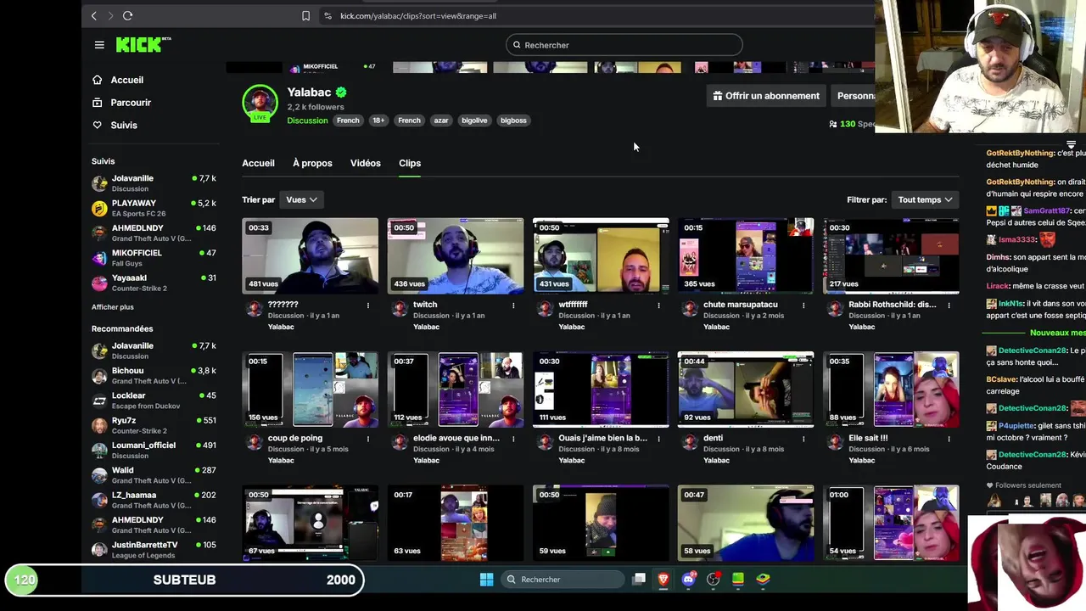
Task: Open site settings icon in address bar
Action: [327, 15]
